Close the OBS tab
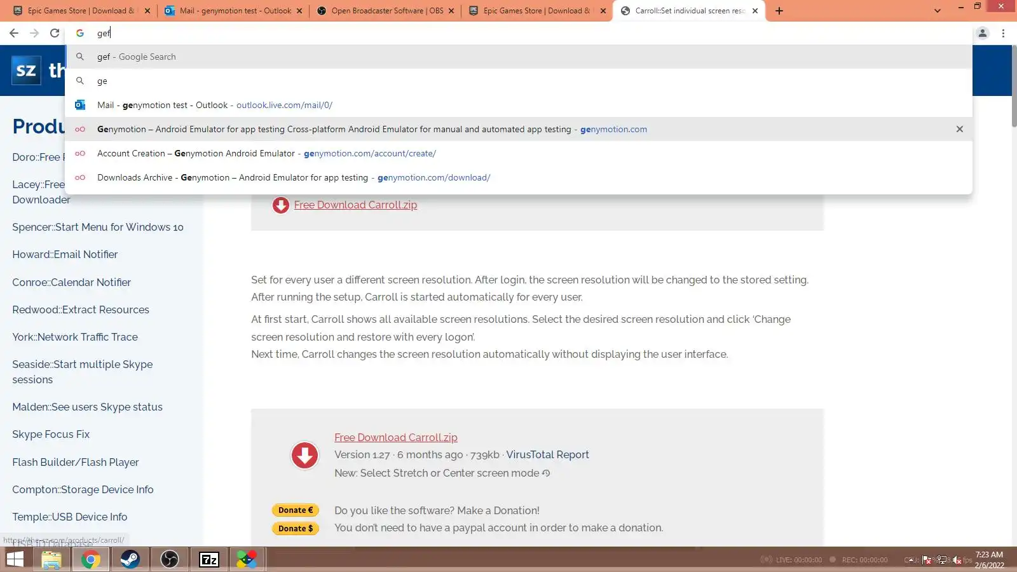The height and width of the screenshot is (572, 1017). (451, 11)
